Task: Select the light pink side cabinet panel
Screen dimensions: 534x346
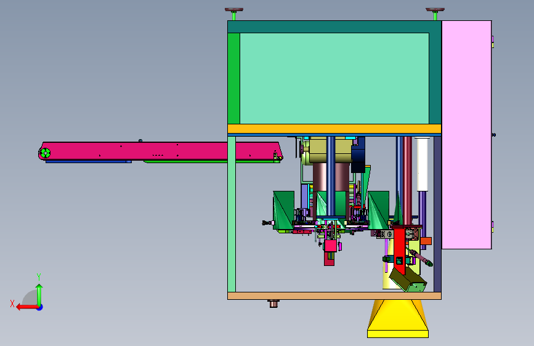Action: tap(467, 134)
